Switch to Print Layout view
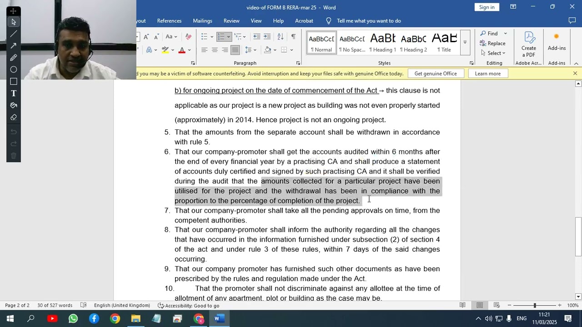This screenshot has width=582, height=327. tap(480, 305)
